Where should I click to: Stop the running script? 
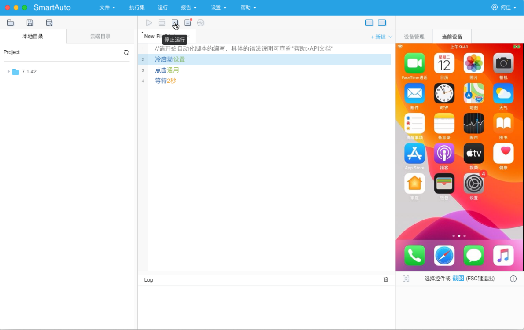point(174,23)
